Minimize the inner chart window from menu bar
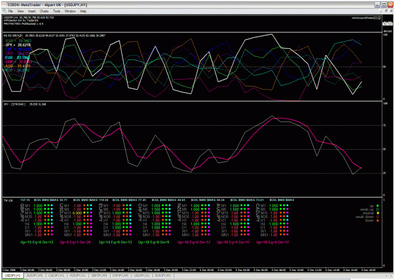The height and width of the screenshot is (280, 395). (380, 11)
